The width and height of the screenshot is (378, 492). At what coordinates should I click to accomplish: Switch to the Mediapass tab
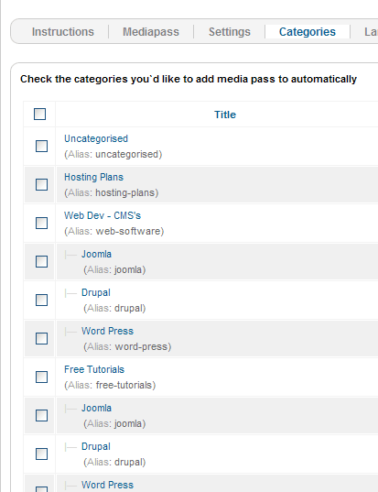151,32
